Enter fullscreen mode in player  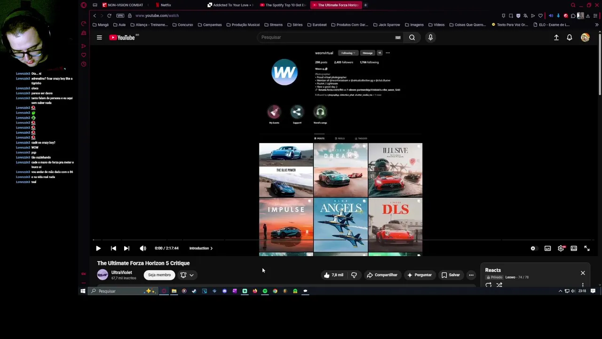coord(587,248)
